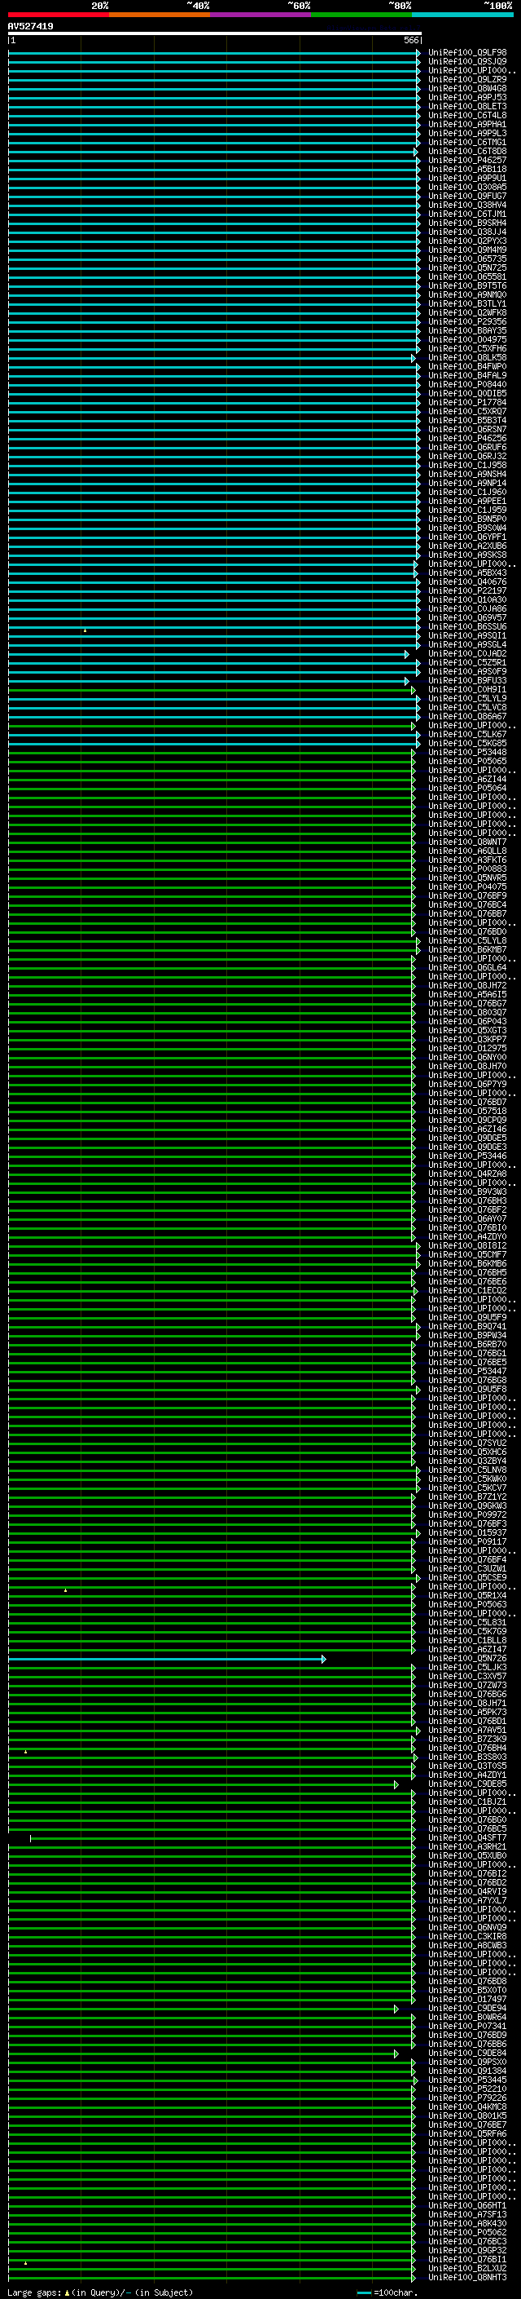The width and height of the screenshot is (521, 2299).
Task: Click UniRef100_C5LYL9 hit label
Action: 467,699
